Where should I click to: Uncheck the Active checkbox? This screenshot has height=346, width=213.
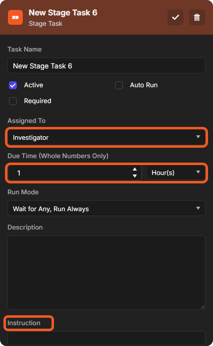(13, 85)
